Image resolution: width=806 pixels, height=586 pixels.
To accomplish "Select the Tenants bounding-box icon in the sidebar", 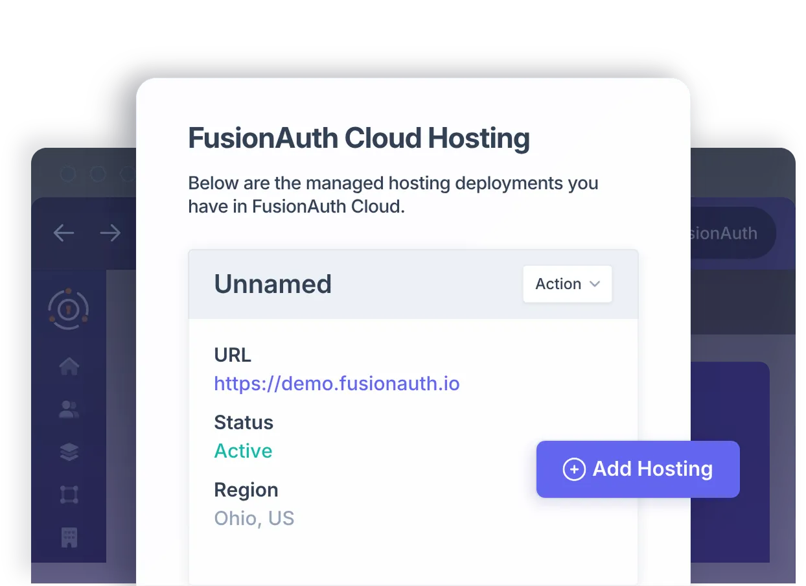I will pos(69,495).
